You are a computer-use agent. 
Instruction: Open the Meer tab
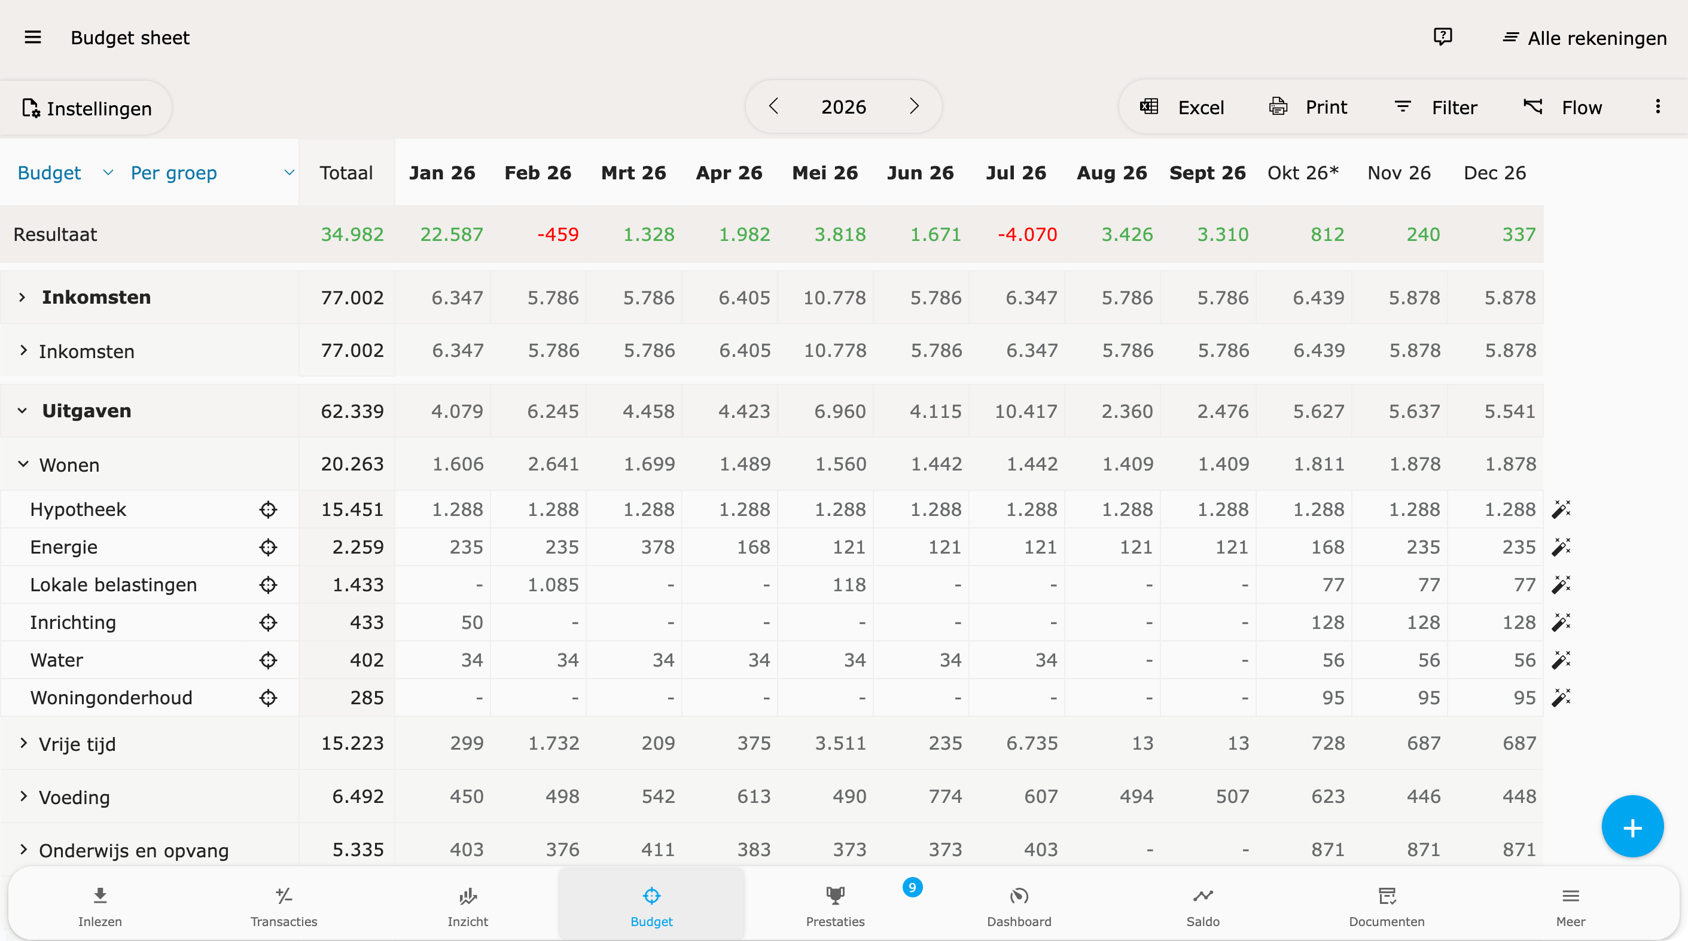pos(1571,906)
